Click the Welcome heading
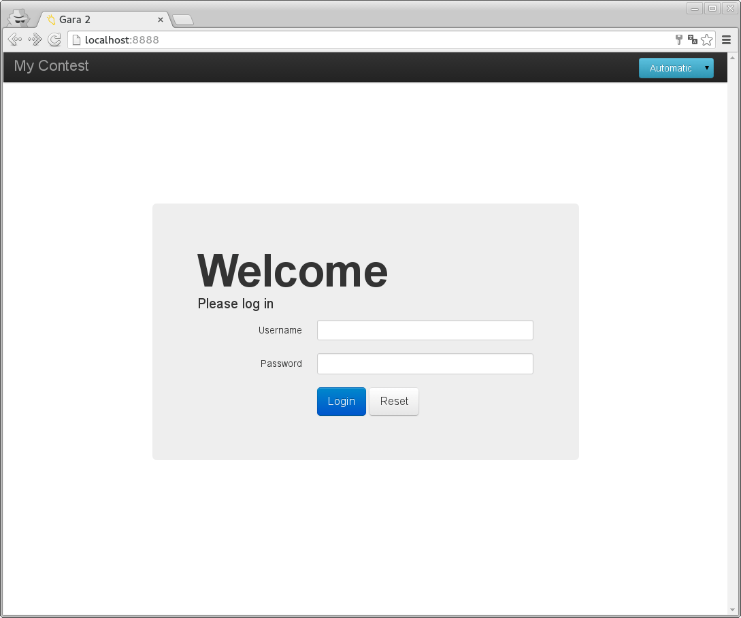Screen dimensions: 741x618 pyautogui.click(x=292, y=270)
